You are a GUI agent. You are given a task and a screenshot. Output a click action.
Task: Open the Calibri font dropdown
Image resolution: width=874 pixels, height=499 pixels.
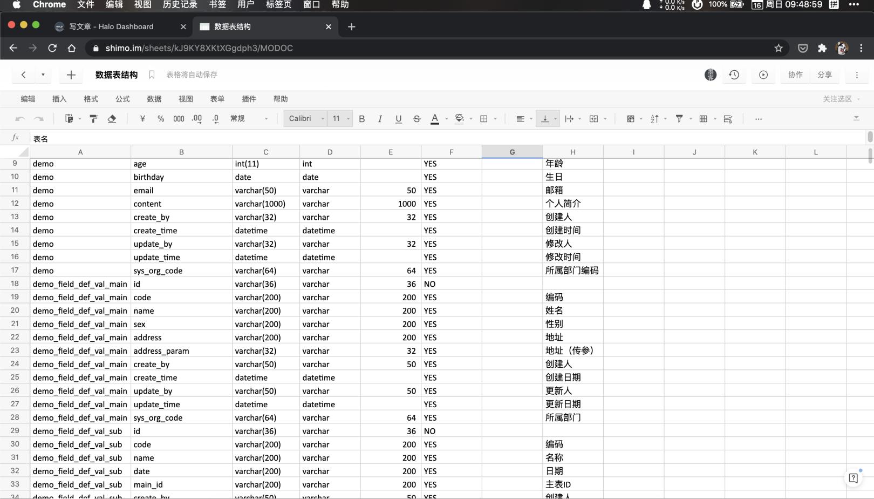pyautogui.click(x=306, y=119)
